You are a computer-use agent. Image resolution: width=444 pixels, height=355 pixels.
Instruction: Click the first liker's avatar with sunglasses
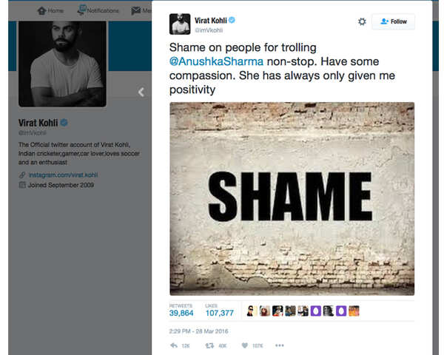[x=252, y=311]
